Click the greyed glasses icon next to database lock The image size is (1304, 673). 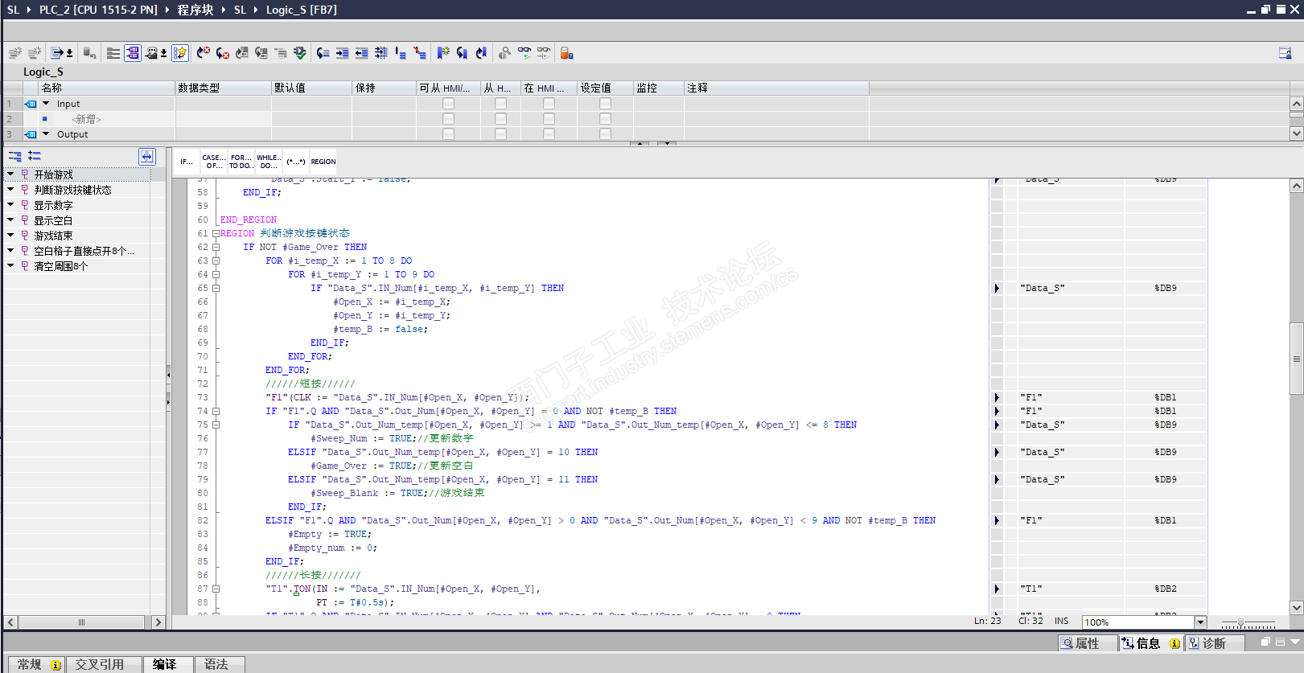[544, 53]
